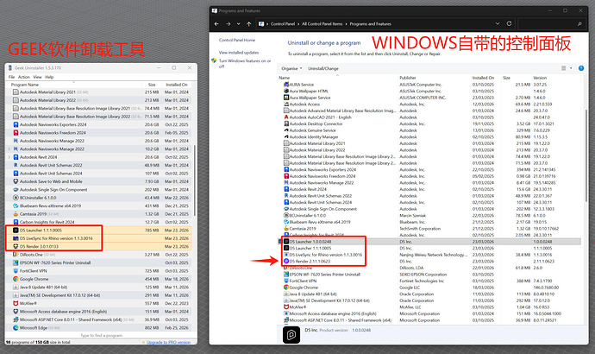The height and width of the screenshot is (354, 595).
Task: Click the McAfee icon in Geek Uninstaller
Action: [16, 303]
